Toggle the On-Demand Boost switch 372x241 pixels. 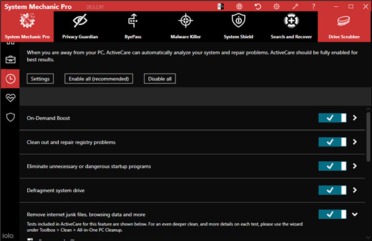(332, 118)
